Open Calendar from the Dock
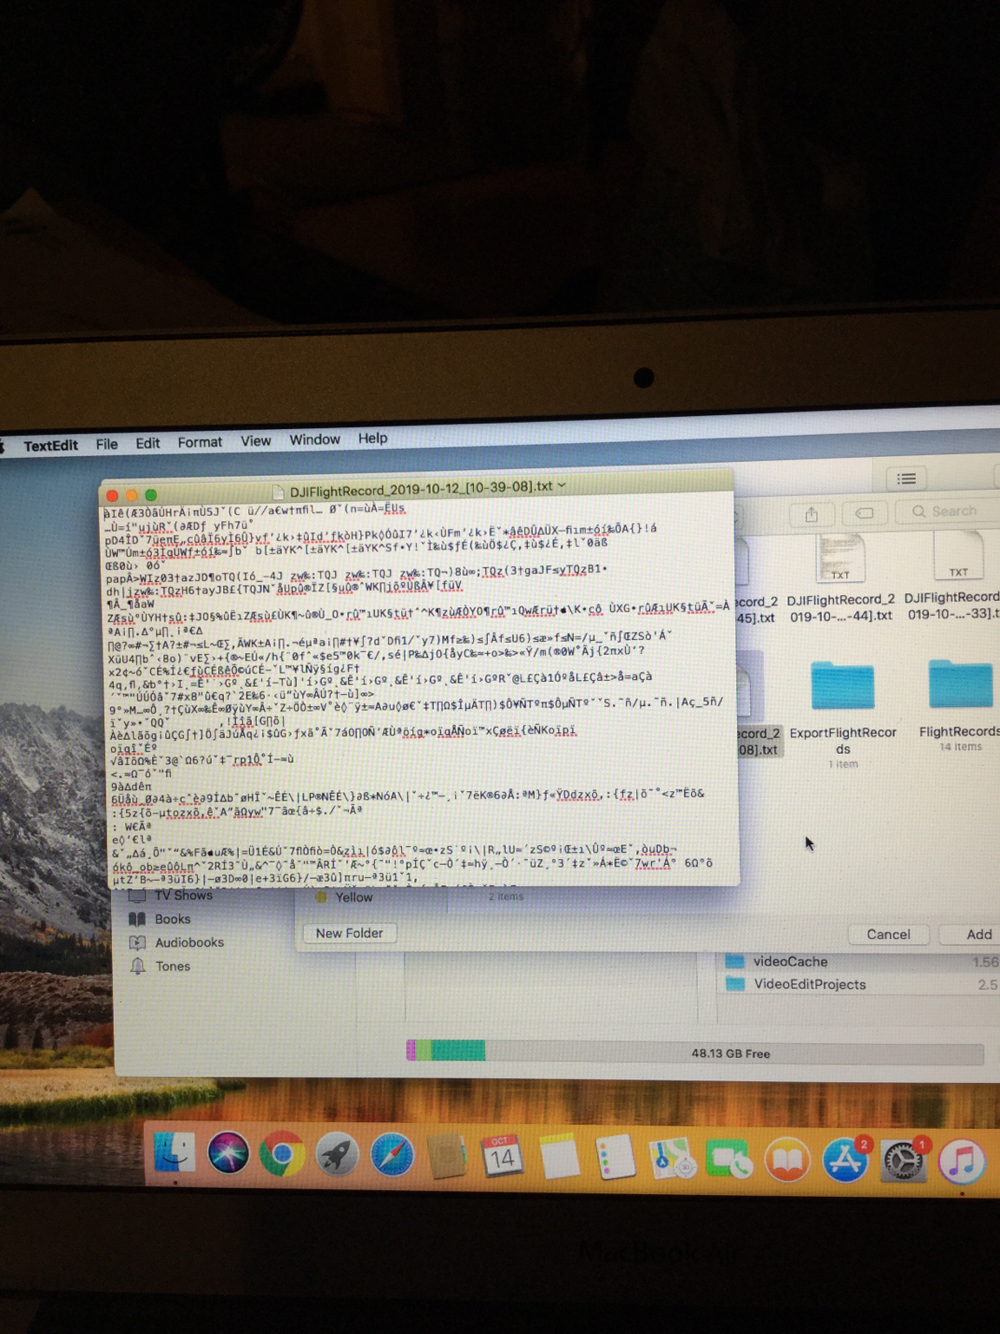This screenshot has width=1000, height=1334. [x=502, y=1157]
